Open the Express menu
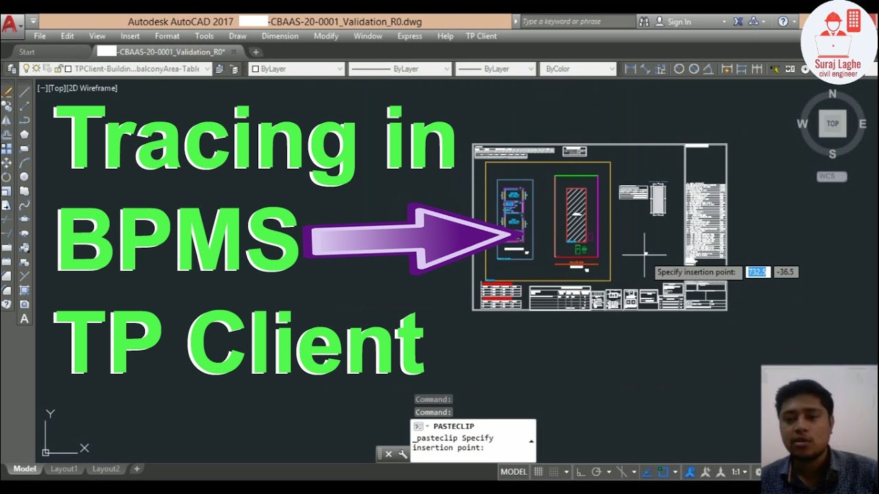This screenshot has width=879, height=494. point(409,36)
